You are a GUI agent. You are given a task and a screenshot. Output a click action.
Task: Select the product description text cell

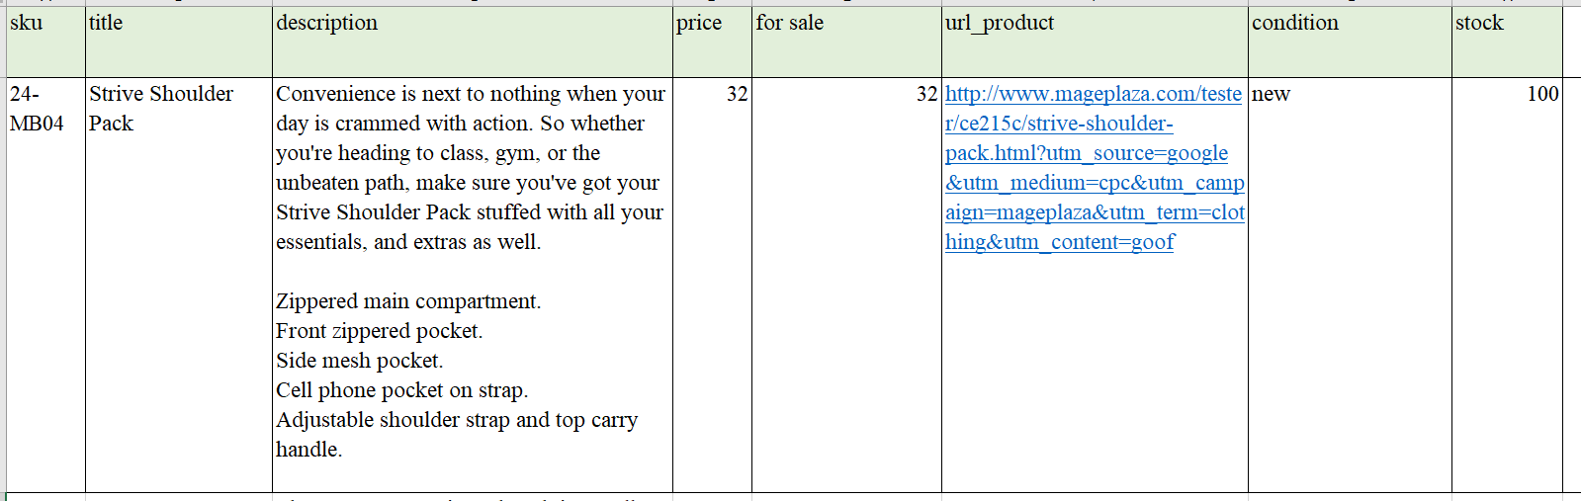coord(473,285)
